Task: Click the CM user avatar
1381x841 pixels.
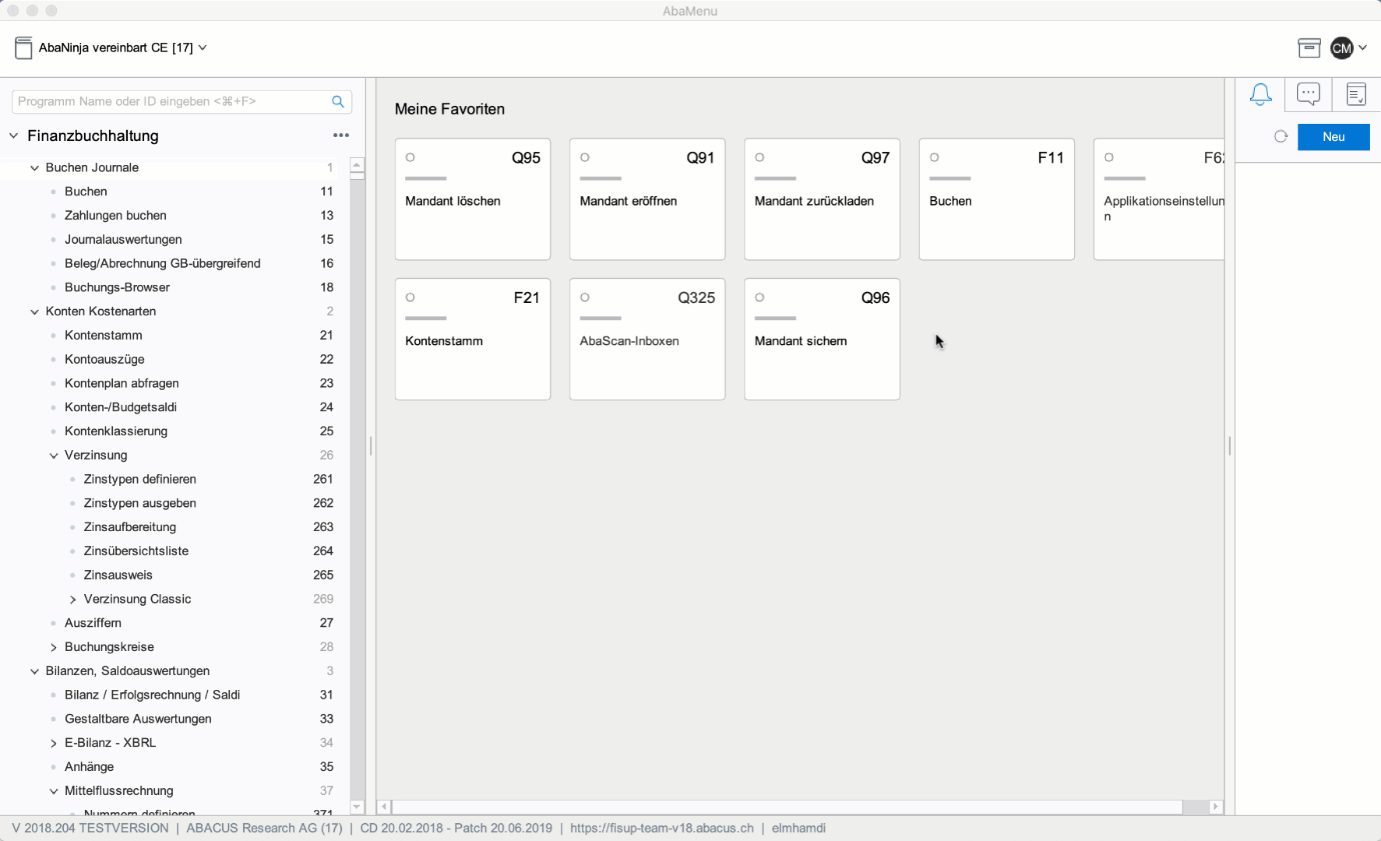Action: (1341, 48)
